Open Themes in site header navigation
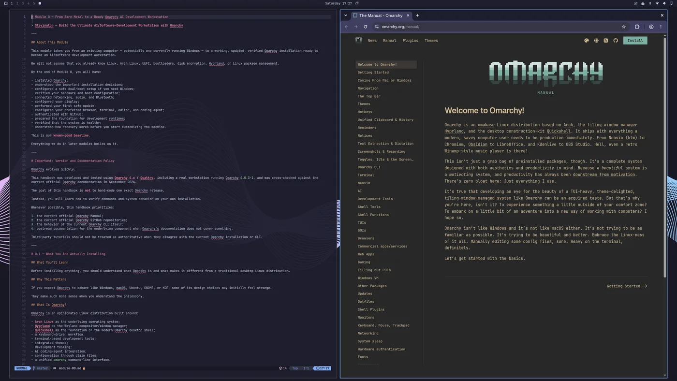677x381 pixels. click(x=431, y=41)
